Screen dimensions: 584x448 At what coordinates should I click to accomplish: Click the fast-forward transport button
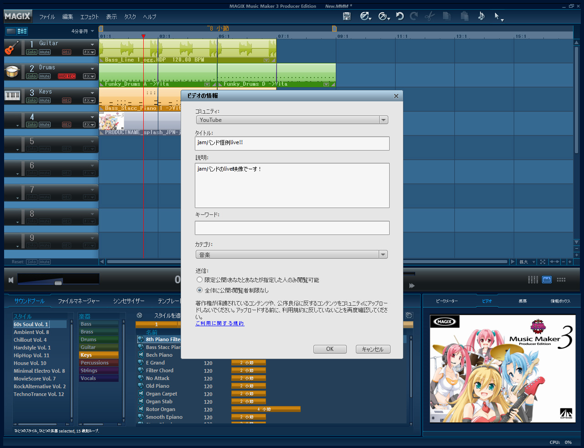pos(412,286)
